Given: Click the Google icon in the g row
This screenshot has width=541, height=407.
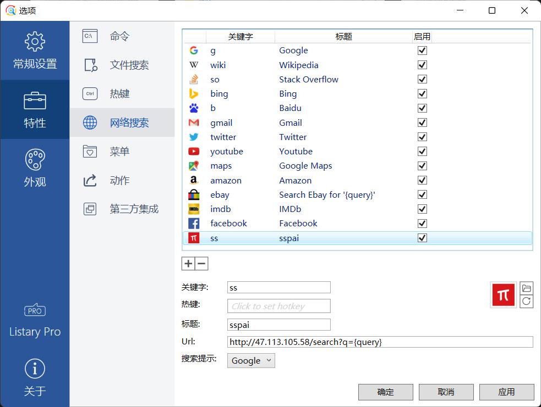Looking at the screenshot, I should [x=194, y=51].
